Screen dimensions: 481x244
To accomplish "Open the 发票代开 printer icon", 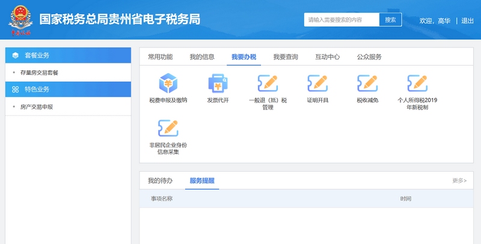I will coord(218,83).
